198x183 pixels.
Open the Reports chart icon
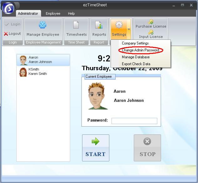tap(99, 25)
